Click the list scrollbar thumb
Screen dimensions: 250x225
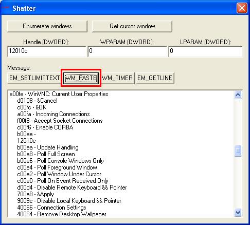[238, 151]
